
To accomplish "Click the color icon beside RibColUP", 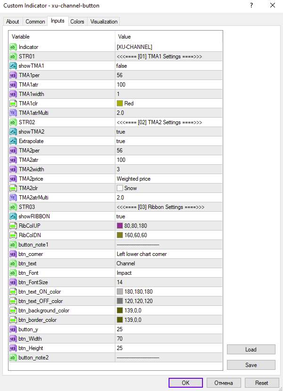I will (x=13, y=226).
